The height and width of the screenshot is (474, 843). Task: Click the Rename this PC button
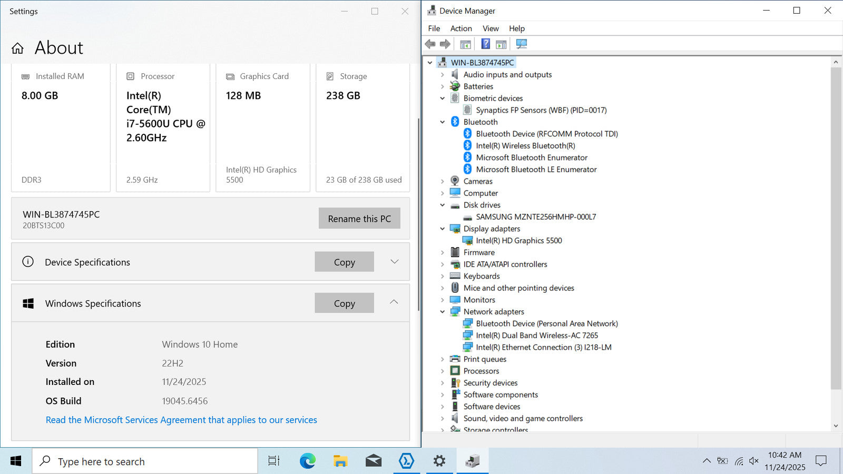point(359,219)
